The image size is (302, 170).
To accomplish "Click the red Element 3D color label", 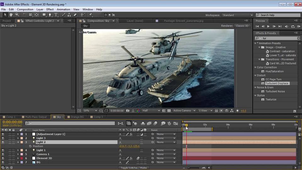I will (22, 158).
